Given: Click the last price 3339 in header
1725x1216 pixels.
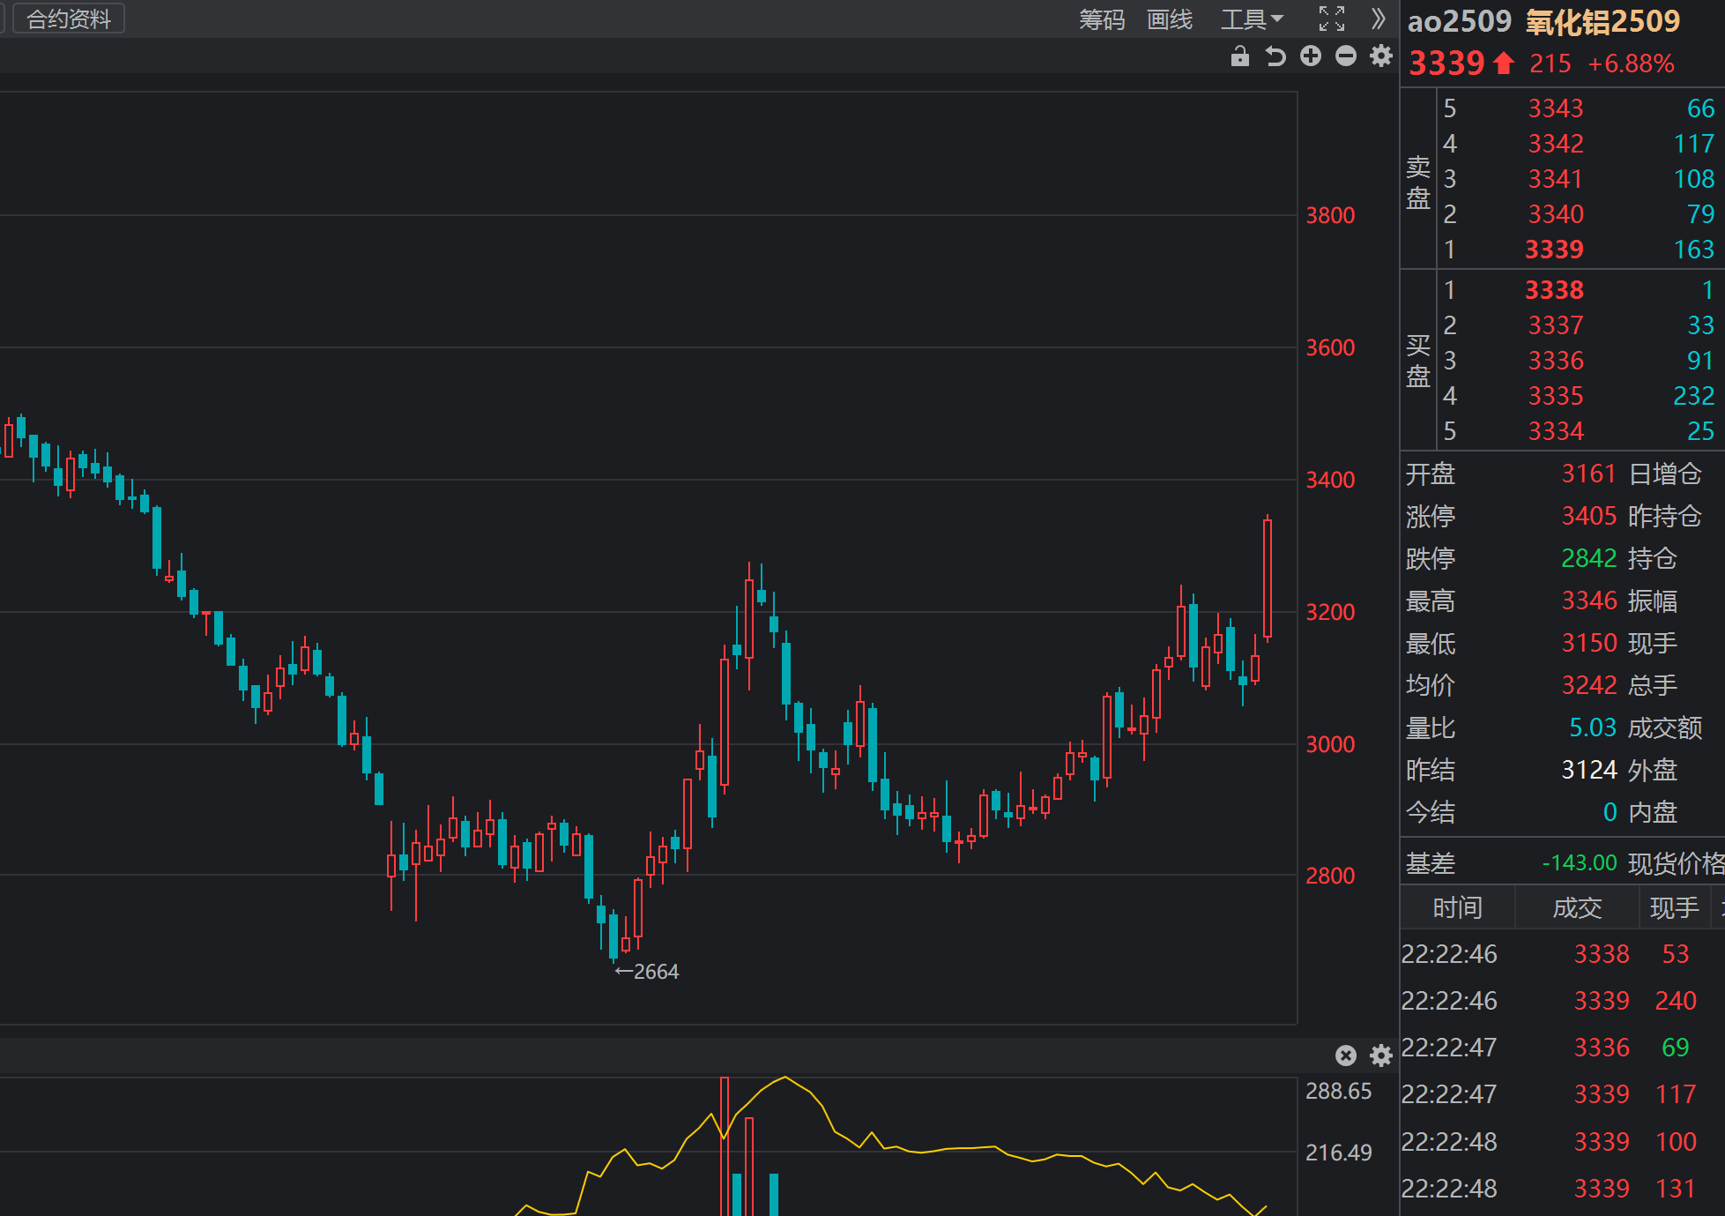Looking at the screenshot, I should click(x=1446, y=63).
